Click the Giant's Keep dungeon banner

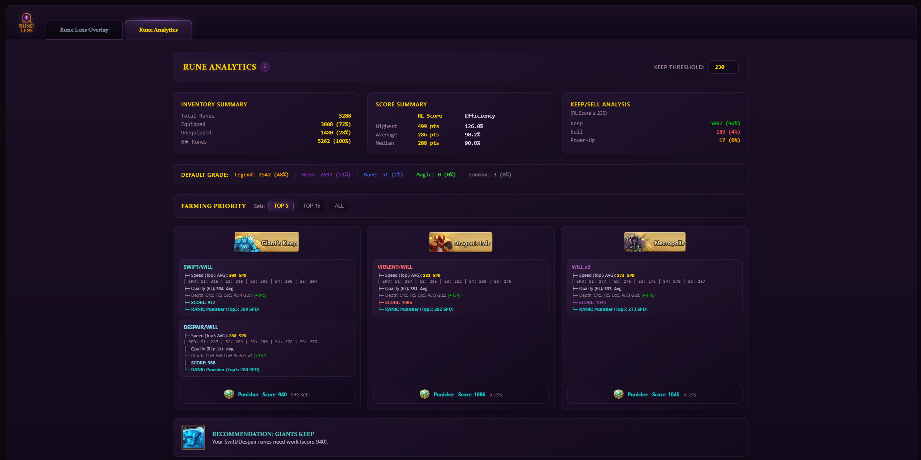click(266, 242)
